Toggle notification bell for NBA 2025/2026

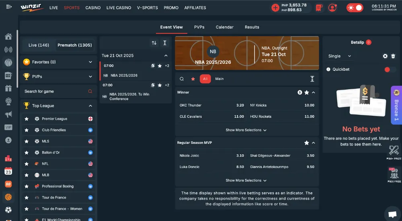[x=153, y=66]
